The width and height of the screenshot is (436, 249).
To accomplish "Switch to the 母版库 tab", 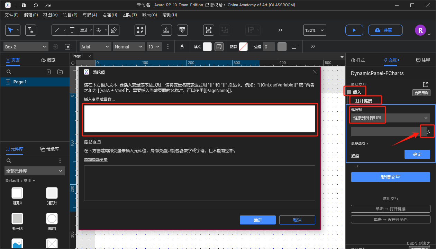I will coord(49,149).
